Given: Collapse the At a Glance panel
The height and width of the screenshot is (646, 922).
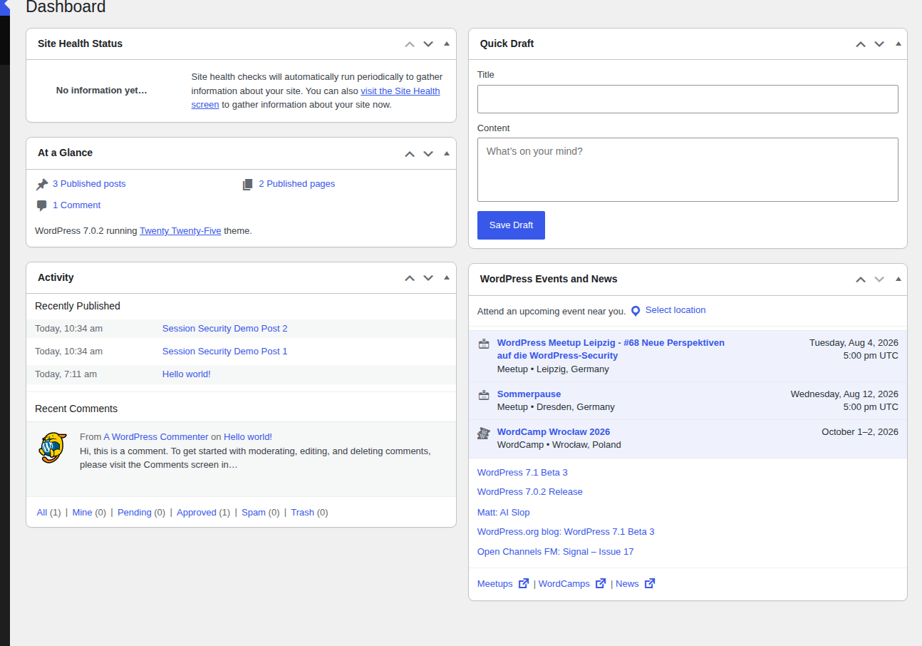Looking at the screenshot, I should (x=447, y=153).
